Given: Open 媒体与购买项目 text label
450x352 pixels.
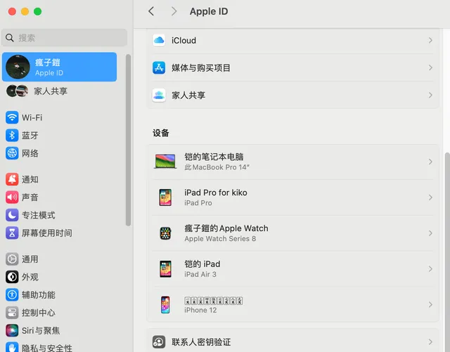Looking at the screenshot, I should click(201, 68).
